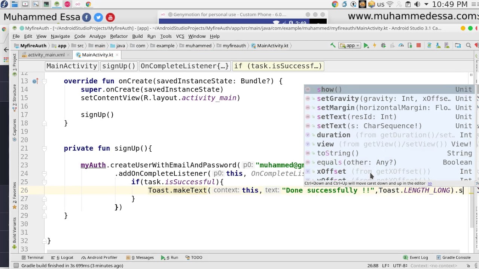Viewport: 479px width, 269px height.
Task: Click the signUp() structure breadcrumb
Action: [x=119, y=66]
